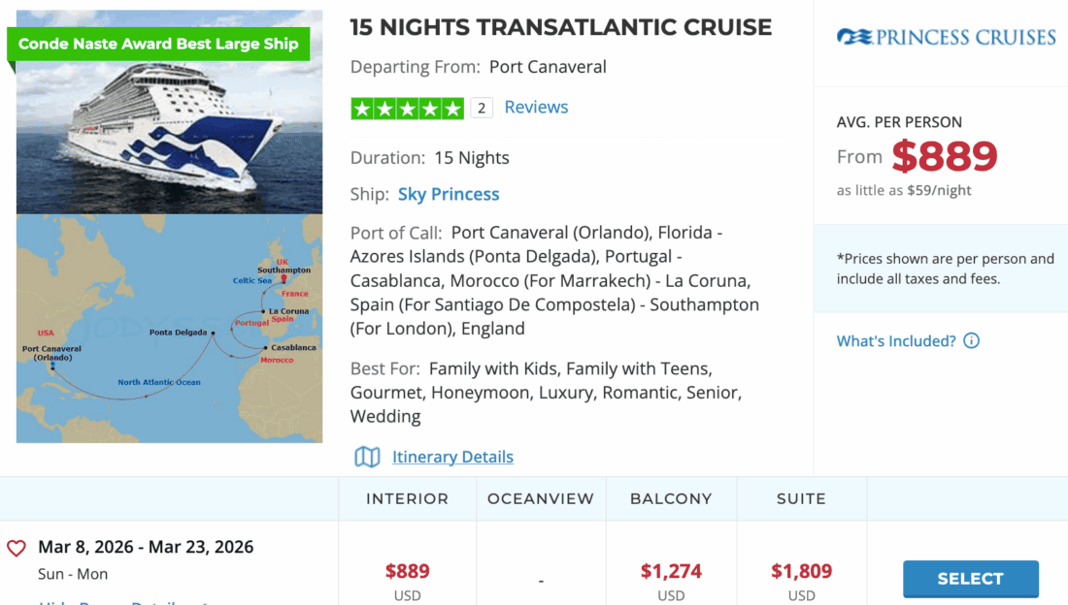1068x605 pixels.
Task: Open the Reviews link
Action: tap(536, 108)
